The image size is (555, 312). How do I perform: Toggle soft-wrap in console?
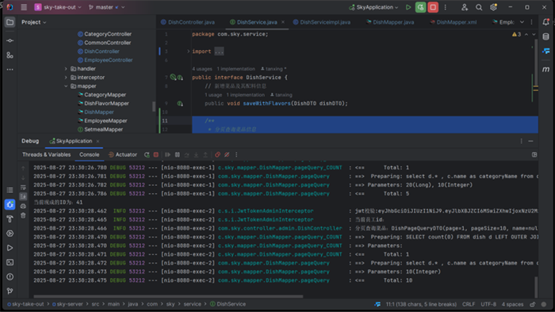(x=23, y=187)
